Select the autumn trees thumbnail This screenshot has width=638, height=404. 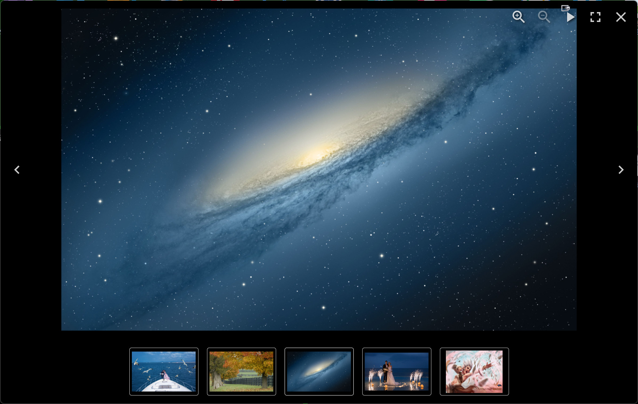[241, 371]
